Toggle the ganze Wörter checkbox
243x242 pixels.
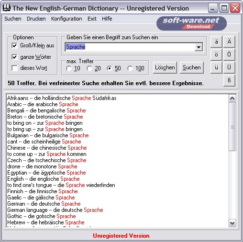14,57
